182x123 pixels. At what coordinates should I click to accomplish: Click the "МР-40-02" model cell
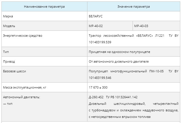click(x=96, y=26)
